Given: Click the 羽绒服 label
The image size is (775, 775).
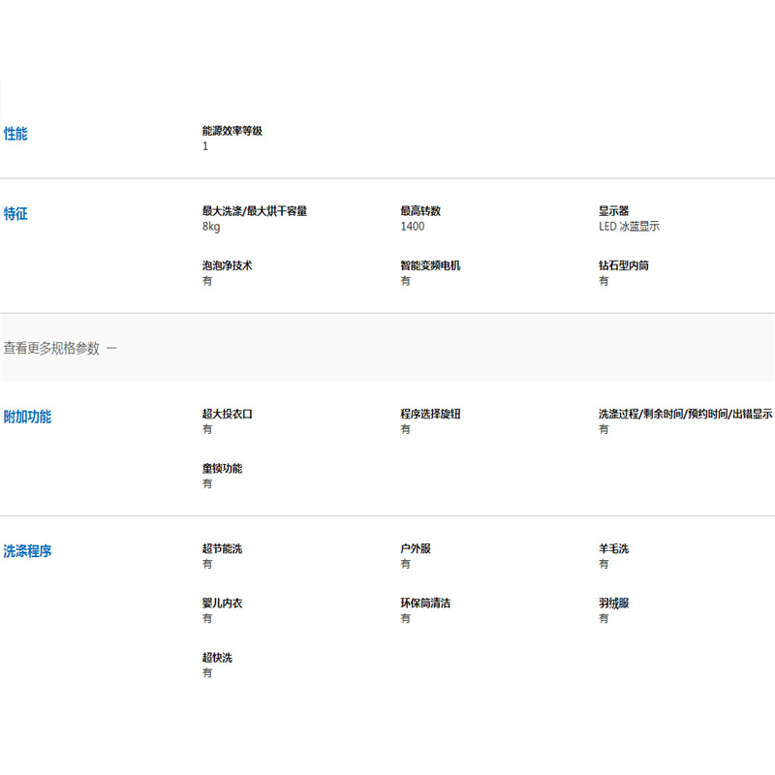Looking at the screenshot, I should click(x=613, y=603).
